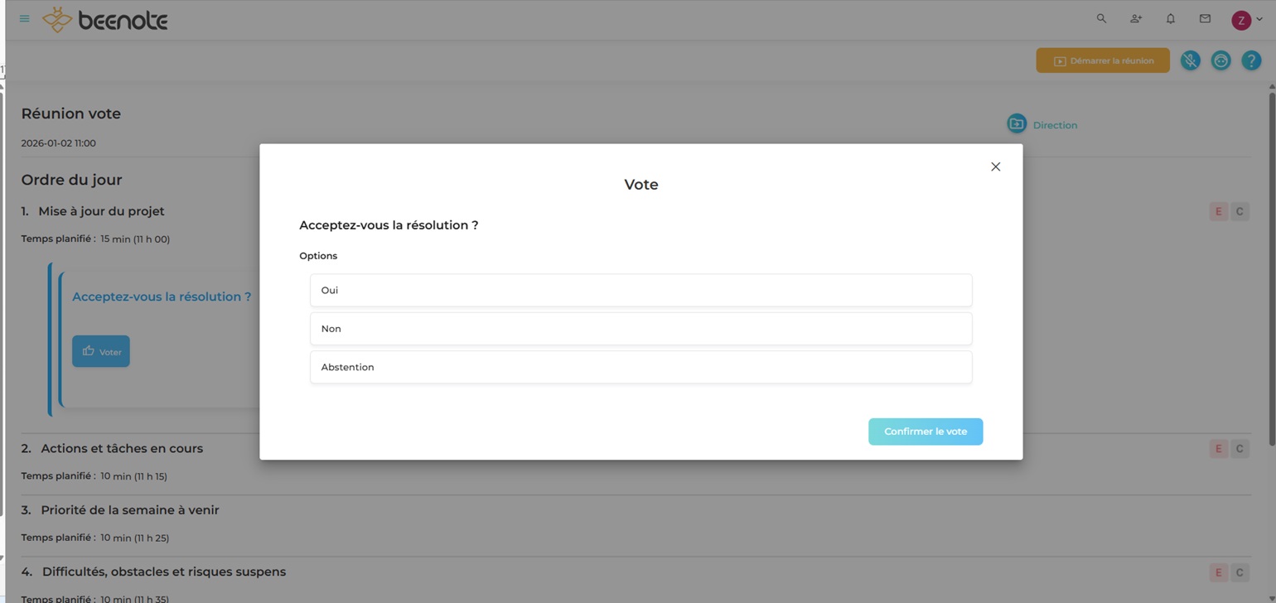
Task: Click the E badge on first agenda item
Action: pos(1218,211)
